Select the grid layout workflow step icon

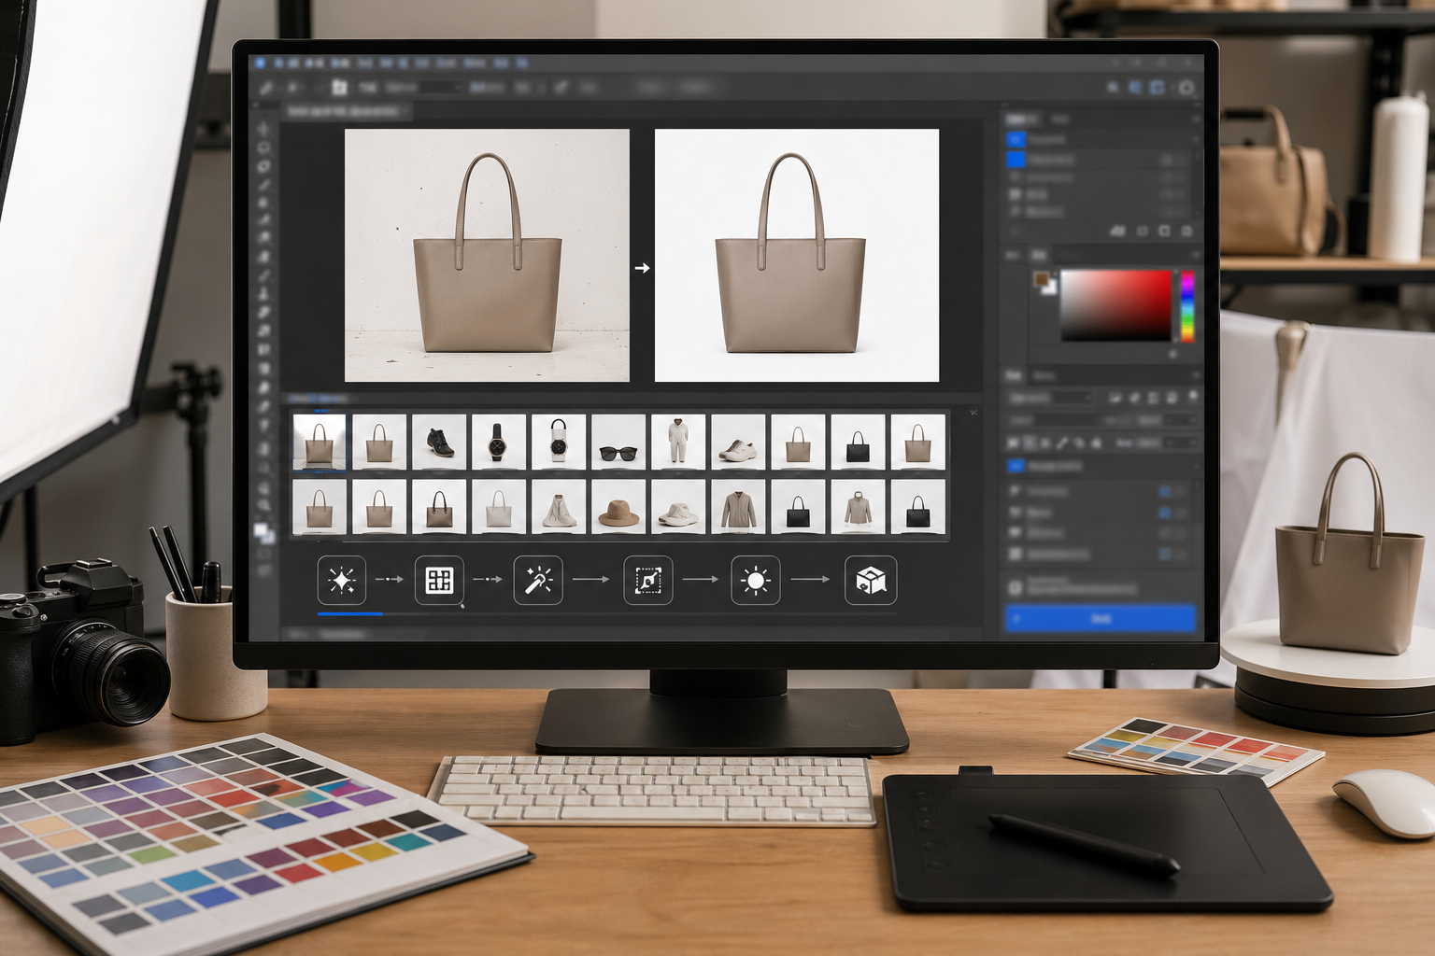coord(439,581)
